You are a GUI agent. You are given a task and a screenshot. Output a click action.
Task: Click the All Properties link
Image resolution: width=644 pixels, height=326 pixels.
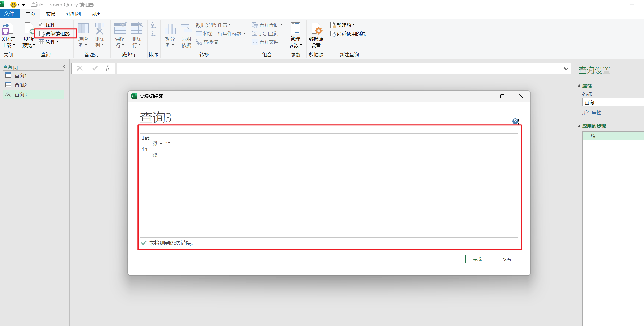coord(591,113)
